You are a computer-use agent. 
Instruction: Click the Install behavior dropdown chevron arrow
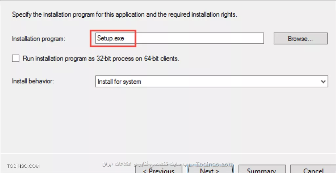(323, 81)
